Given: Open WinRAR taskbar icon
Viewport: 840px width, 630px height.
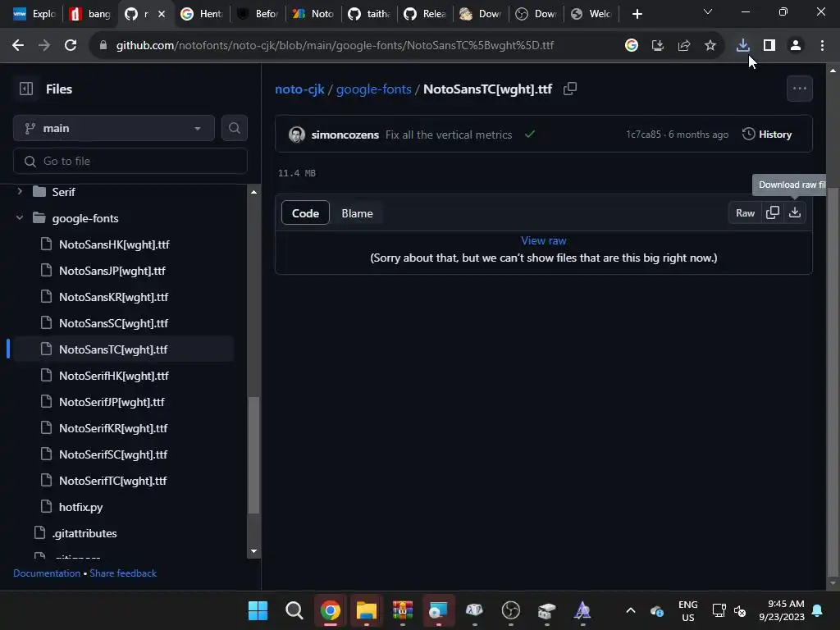Looking at the screenshot, I should (402, 610).
